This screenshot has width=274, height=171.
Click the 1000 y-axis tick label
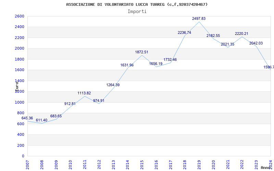point(20,102)
